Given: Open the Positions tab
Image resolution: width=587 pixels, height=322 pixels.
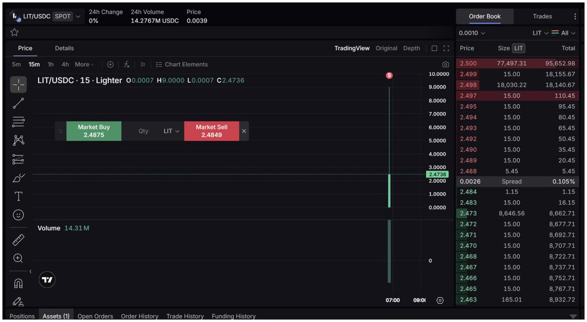Looking at the screenshot, I should [x=22, y=316].
